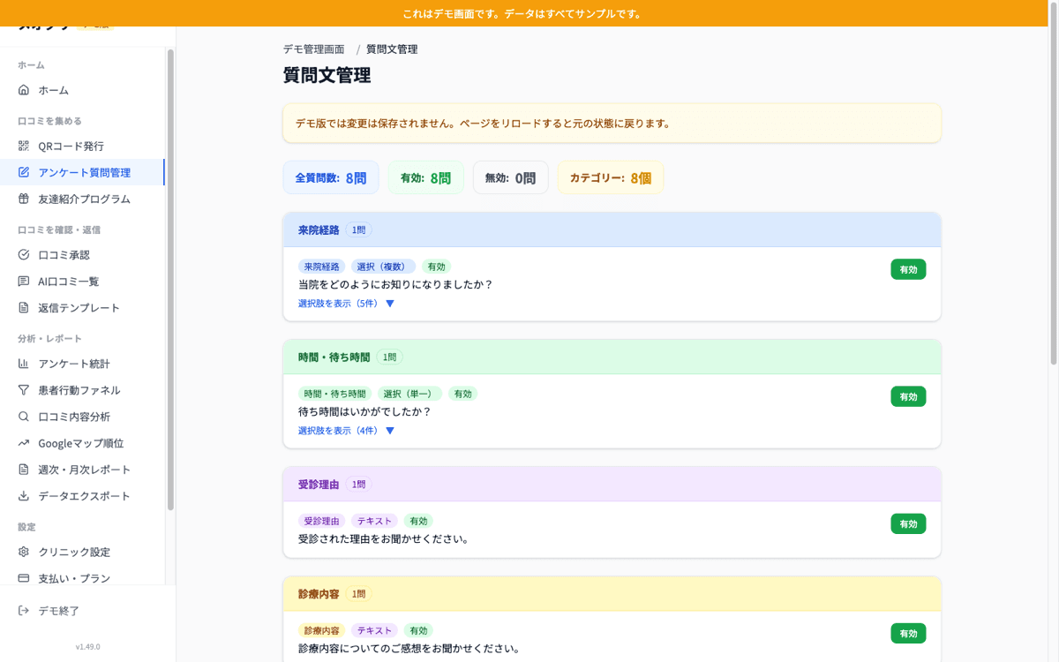Click the funnel icon for 患者行動ファネル

24,389
